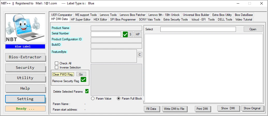Click the Blue Label color indicator
This screenshot has height=116, width=268.
click(x=25, y=46)
